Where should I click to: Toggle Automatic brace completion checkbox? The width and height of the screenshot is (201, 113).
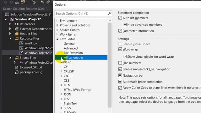(x=120, y=82)
